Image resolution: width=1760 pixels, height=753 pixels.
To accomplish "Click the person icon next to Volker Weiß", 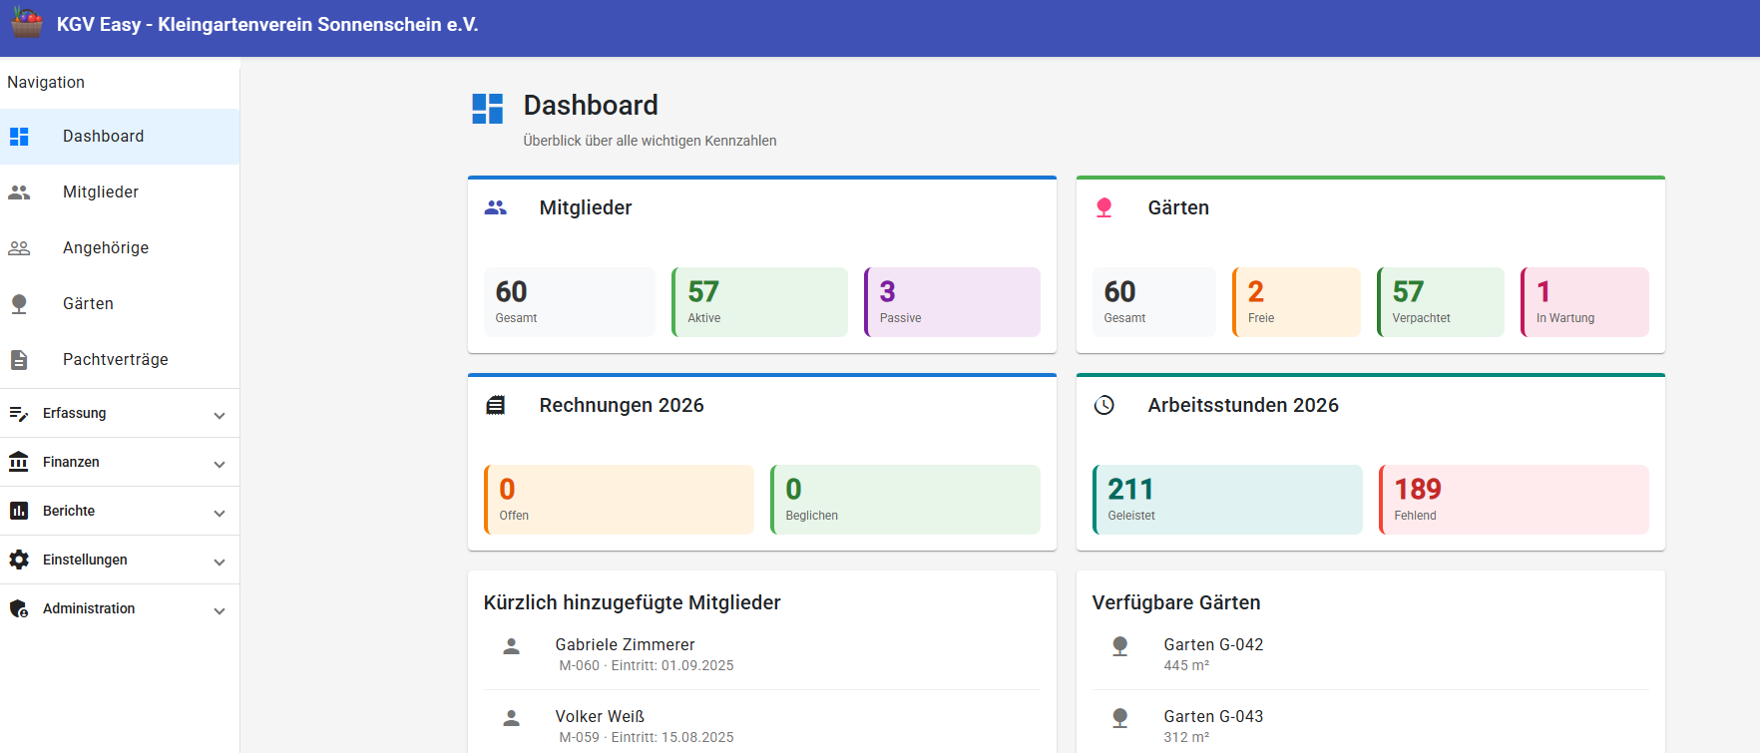I will pyautogui.click(x=512, y=718).
